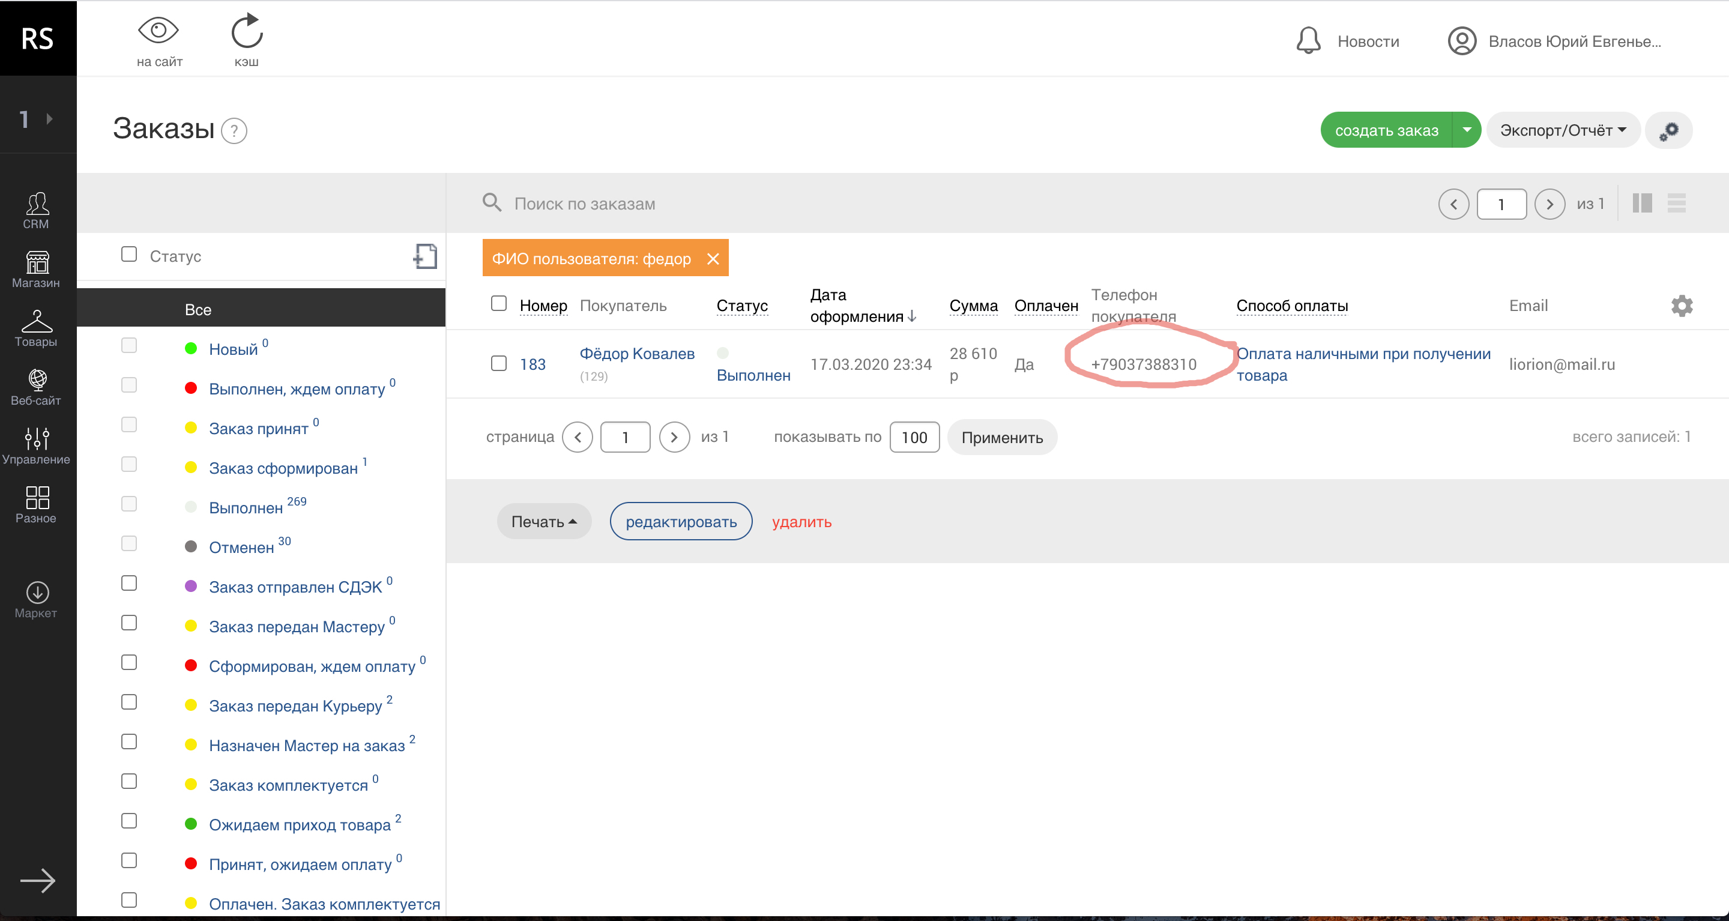Expand the Печать menu
The height and width of the screenshot is (921, 1729).
pos(544,522)
